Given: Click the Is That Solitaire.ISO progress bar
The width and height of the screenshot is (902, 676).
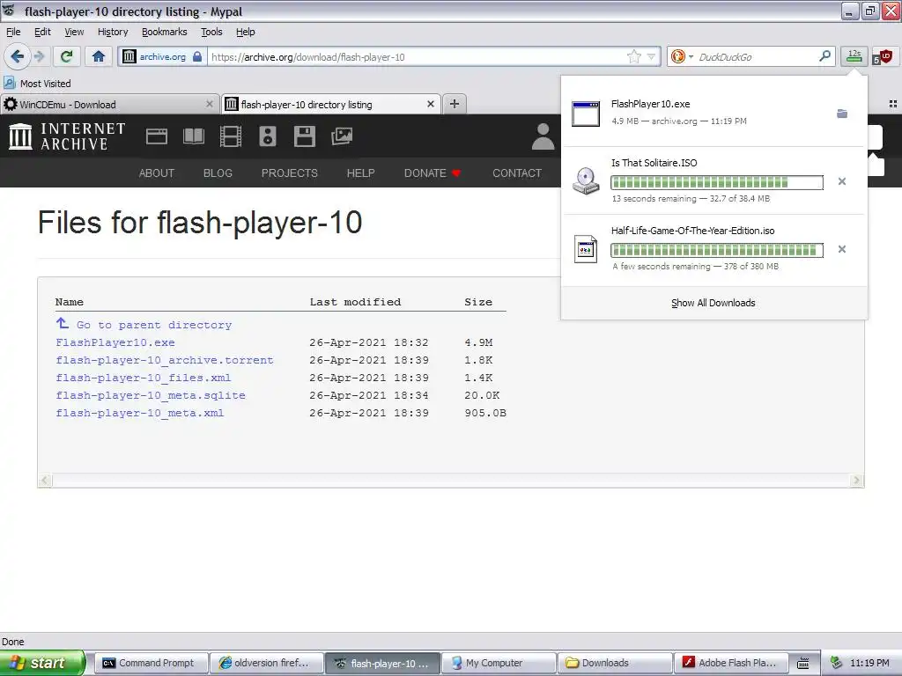Looking at the screenshot, I should 717,183.
